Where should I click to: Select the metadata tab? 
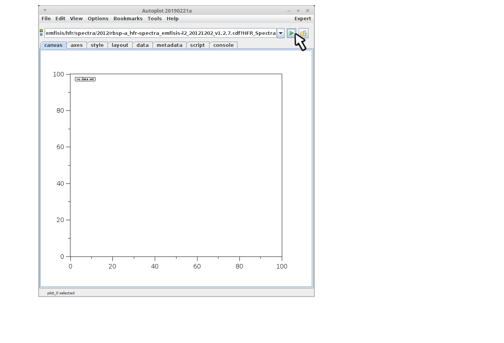(x=169, y=45)
